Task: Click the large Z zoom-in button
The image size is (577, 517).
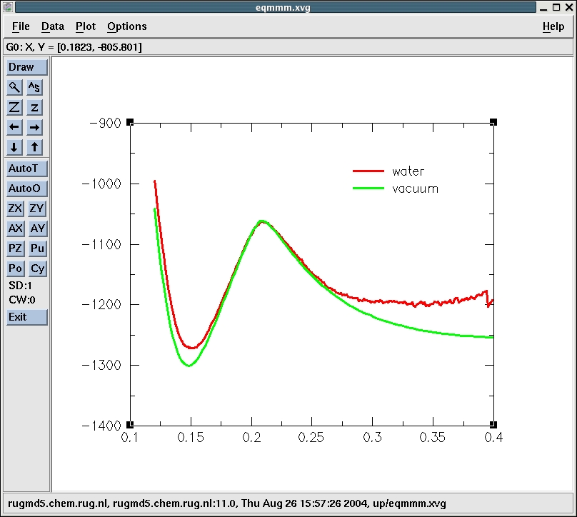Action: click(x=15, y=107)
